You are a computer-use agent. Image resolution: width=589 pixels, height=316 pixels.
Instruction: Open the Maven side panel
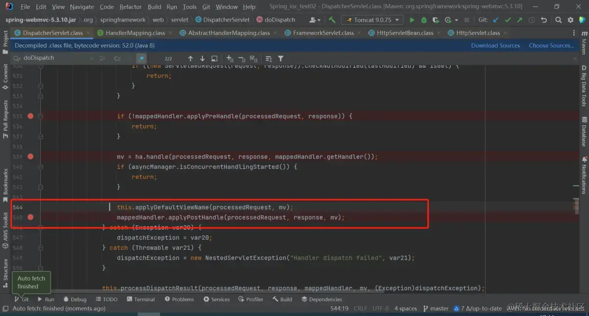click(584, 42)
